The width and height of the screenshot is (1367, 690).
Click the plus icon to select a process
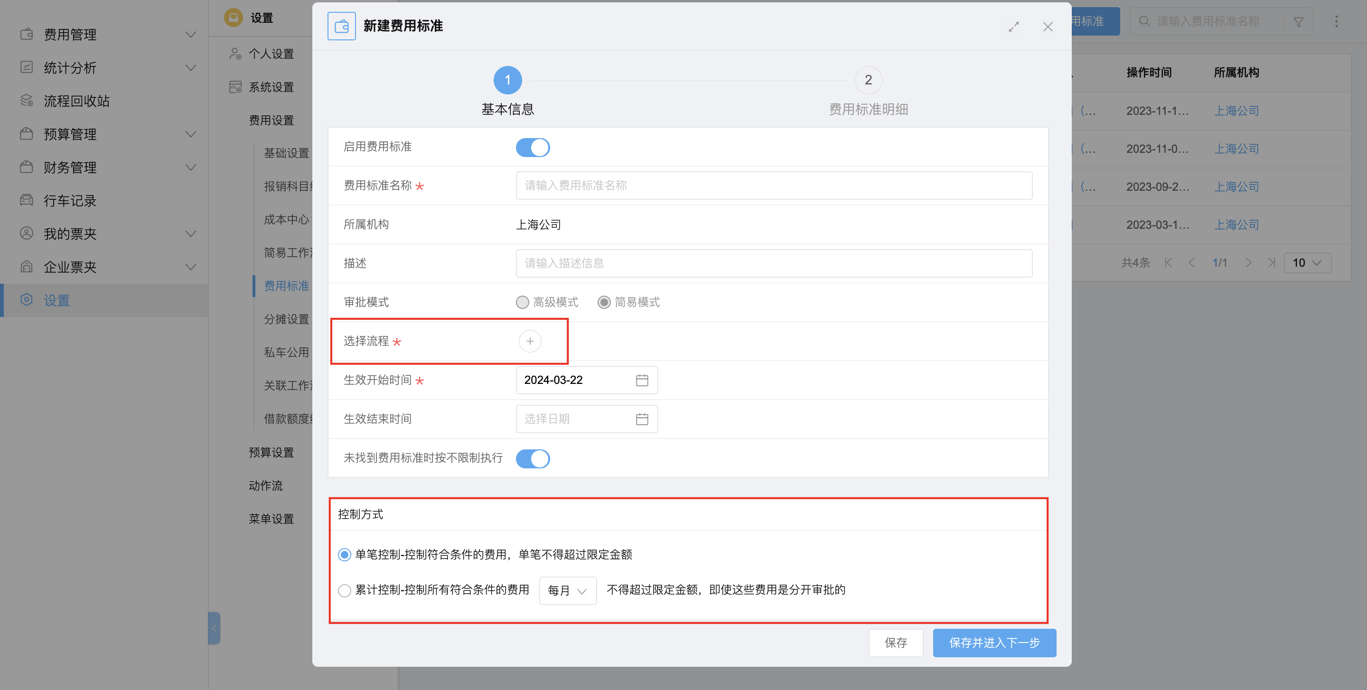click(530, 341)
